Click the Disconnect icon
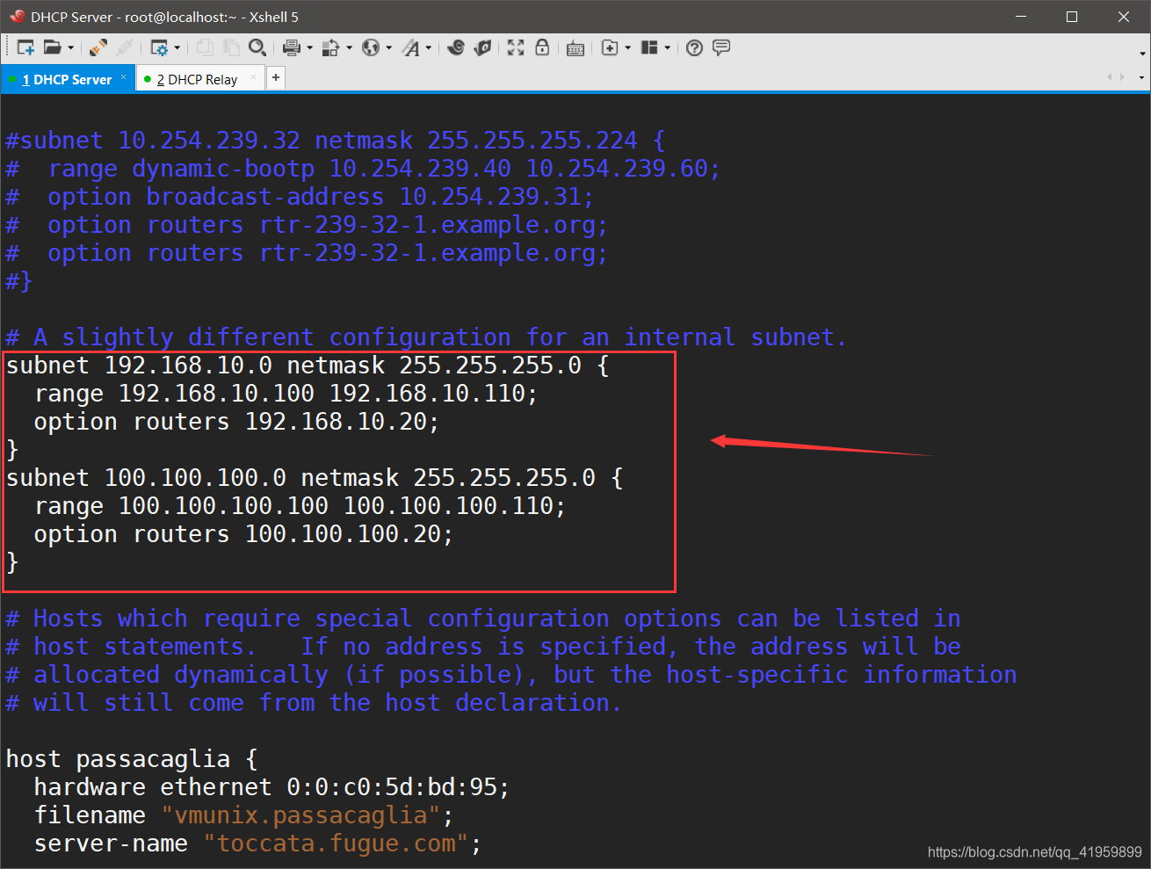Image resolution: width=1151 pixels, height=869 pixels. point(125,47)
